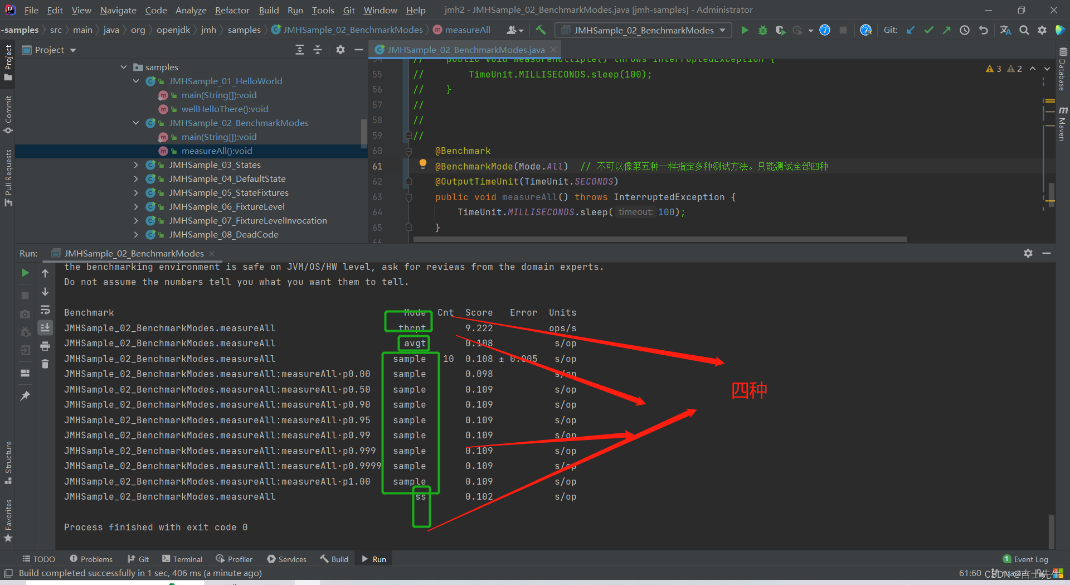Image resolution: width=1070 pixels, height=585 pixels.
Task: Click the Build hammer icon
Action: (541, 30)
